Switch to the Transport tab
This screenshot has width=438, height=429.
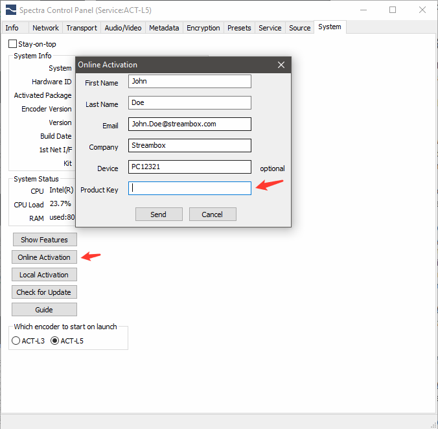point(82,28)
